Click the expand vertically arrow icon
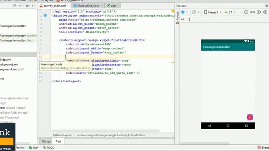 coord(189,19)
